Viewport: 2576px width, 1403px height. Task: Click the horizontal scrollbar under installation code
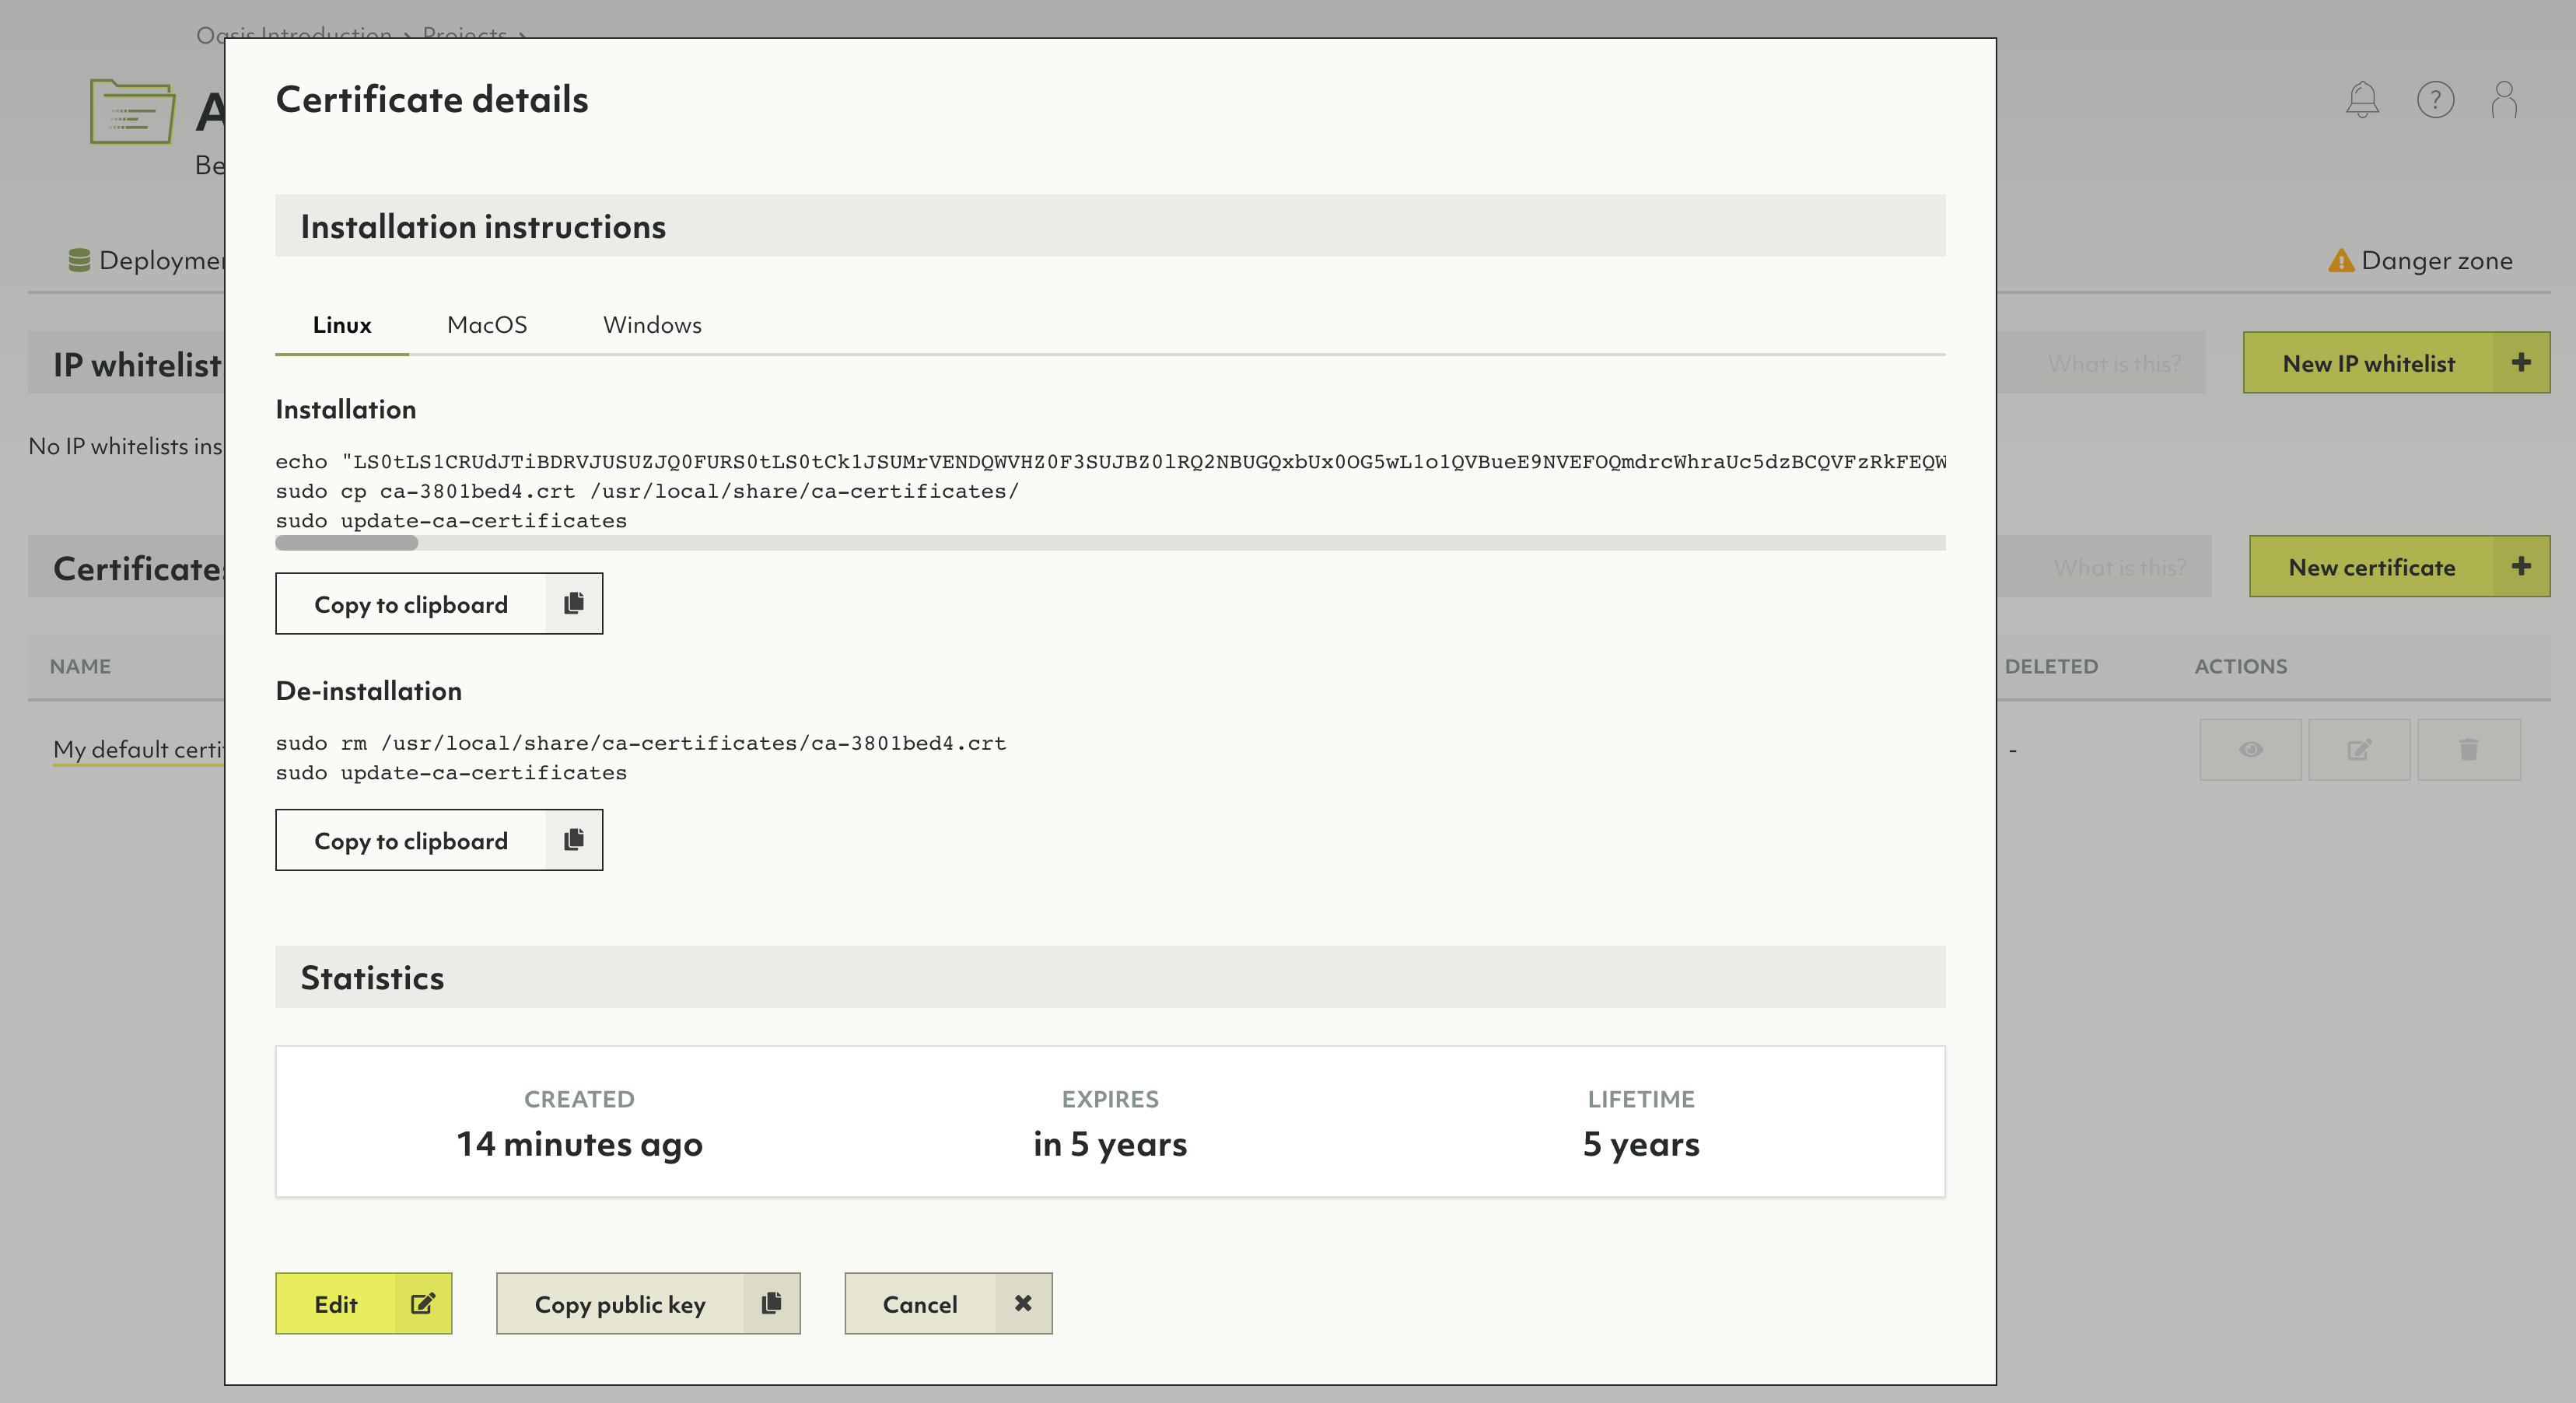[x=347, y=543]
